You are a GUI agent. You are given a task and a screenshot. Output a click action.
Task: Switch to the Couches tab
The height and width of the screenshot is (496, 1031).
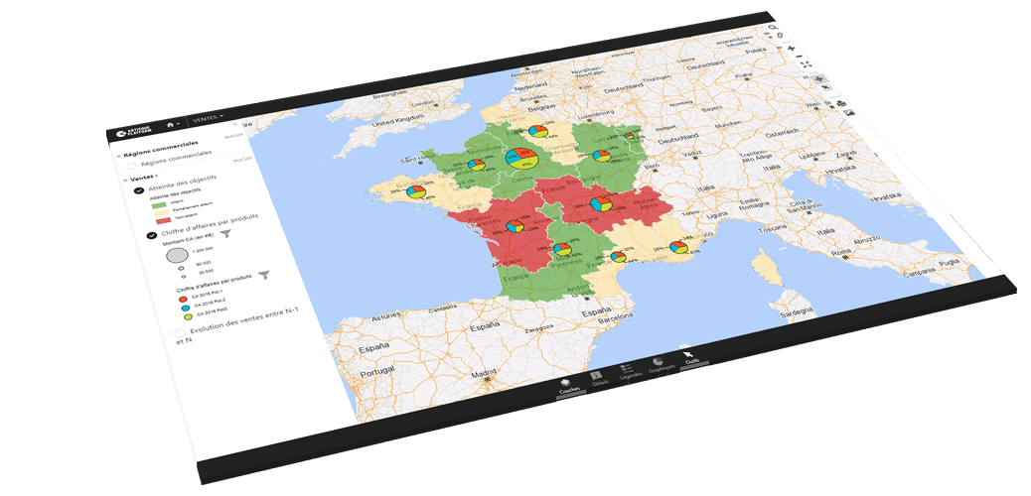(569, 388)
